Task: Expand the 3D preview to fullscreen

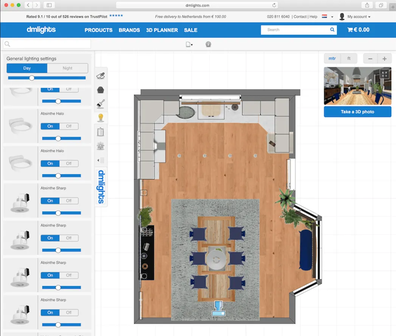Action: (384, 74)
